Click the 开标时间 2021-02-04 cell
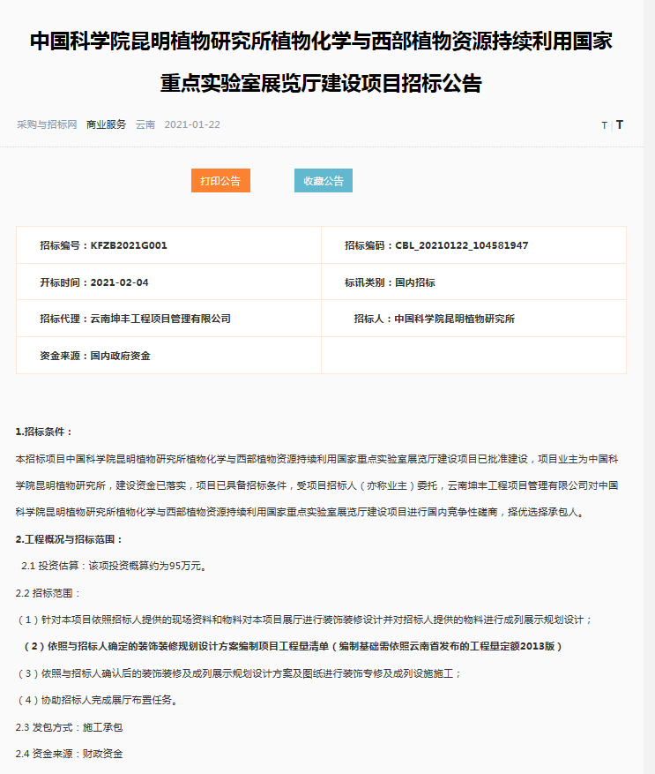This screenshot has width=655, height=774. [94, 282]
